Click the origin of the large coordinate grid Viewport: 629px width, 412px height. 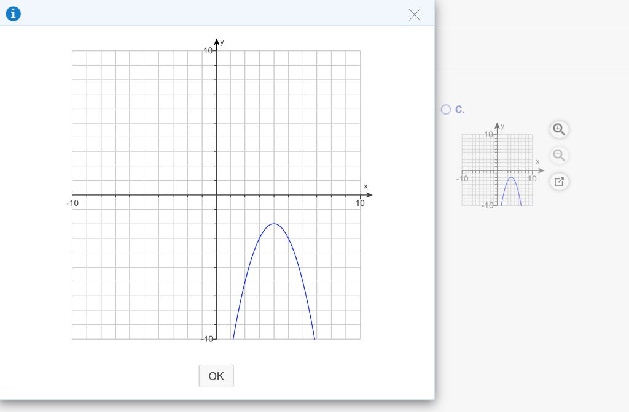tap(216, 195)
